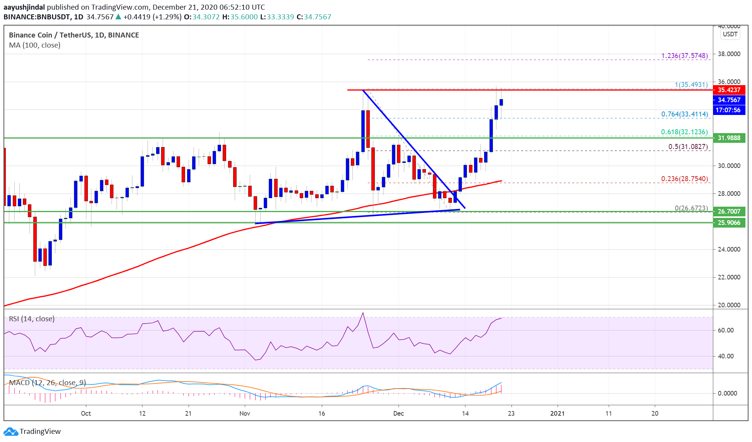Open the aayushjindal author profile link
Viewport: 752px width, 442px height.
[x=24, y=7]
